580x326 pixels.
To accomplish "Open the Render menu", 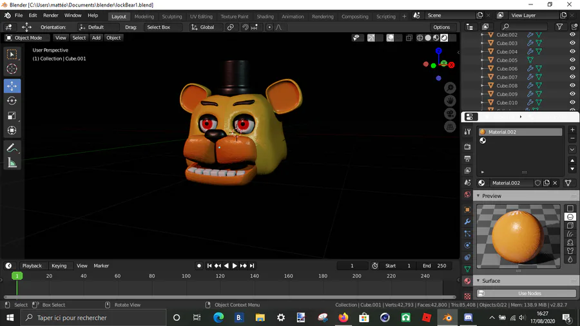I will pos(51,15).
